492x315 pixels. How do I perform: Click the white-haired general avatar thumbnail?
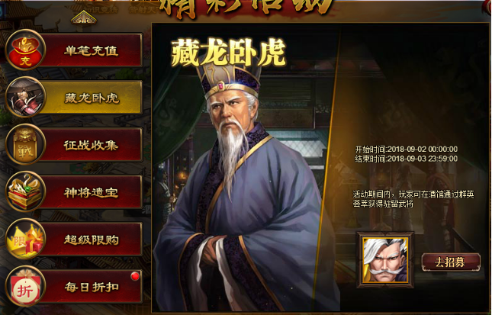(385, 260)
